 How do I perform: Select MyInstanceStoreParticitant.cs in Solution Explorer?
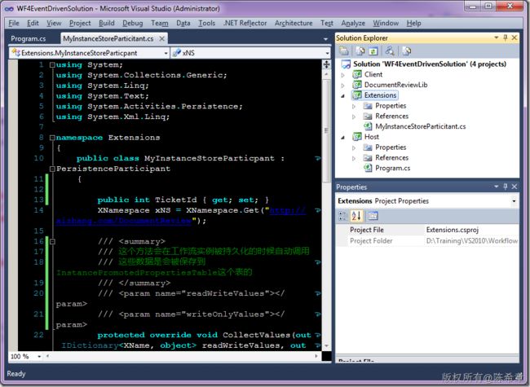(421, 126)
